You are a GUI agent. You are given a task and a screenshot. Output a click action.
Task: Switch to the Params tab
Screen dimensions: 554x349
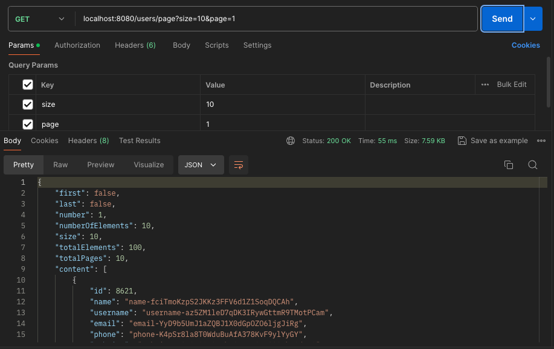tap(24, 45)
